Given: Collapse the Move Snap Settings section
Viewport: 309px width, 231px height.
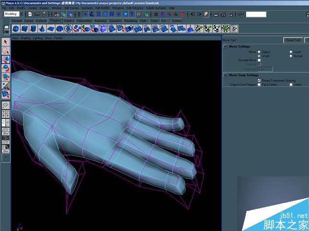Looking at the screenshot, I should click(x=225, y=75).
